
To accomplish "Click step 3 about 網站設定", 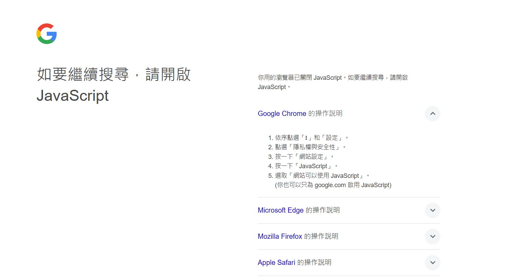I will click(303, 156).
